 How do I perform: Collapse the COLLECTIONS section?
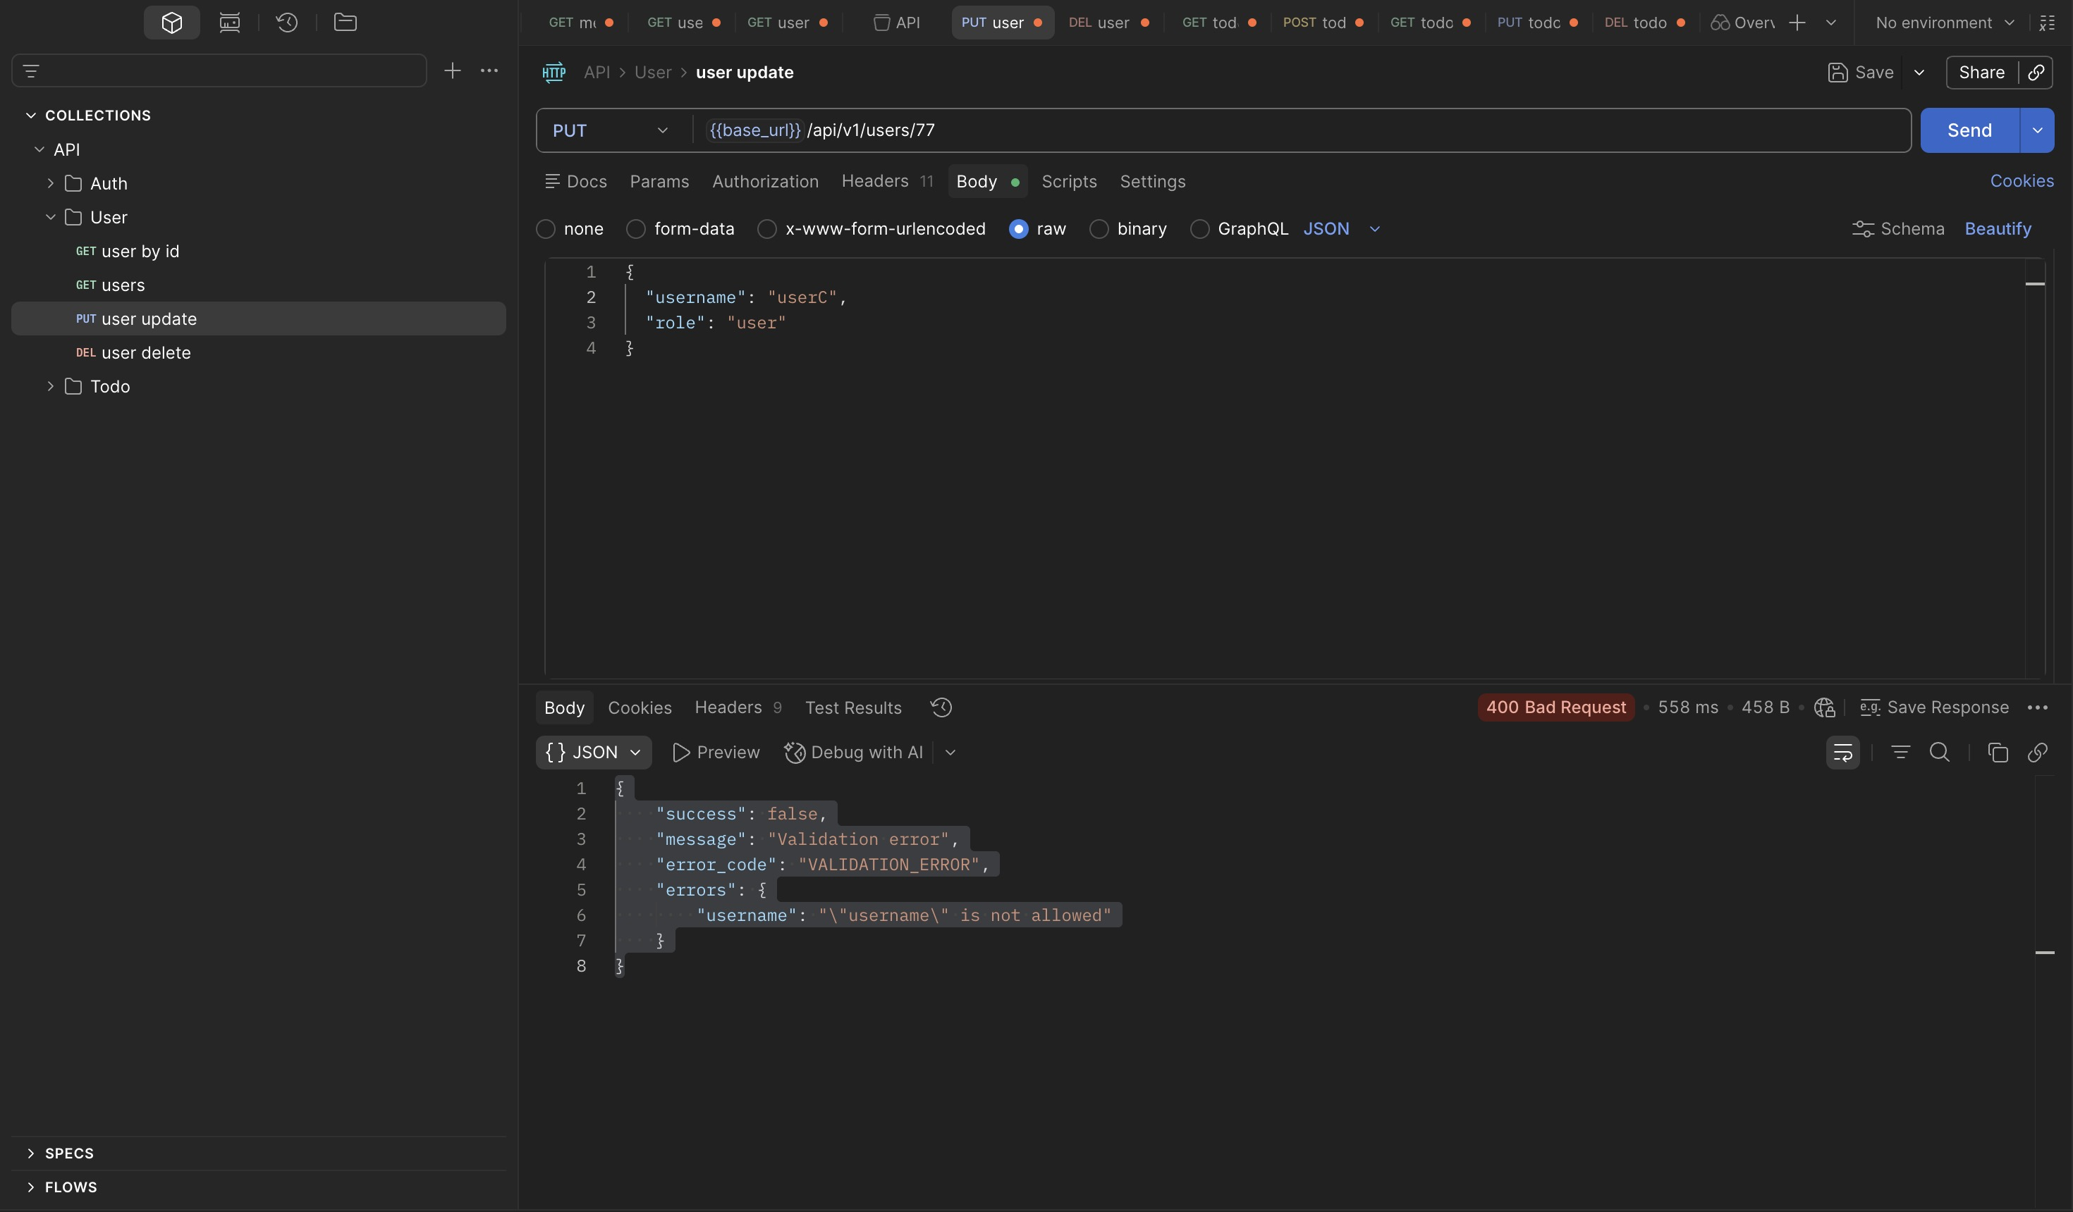(31, 115)
